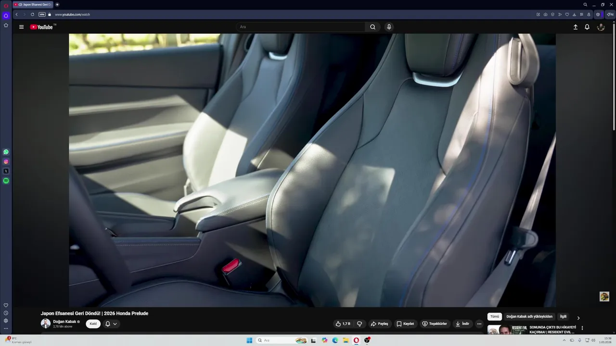This screenshot has height=346, width=616.
Task: Open settings gear in the sidebar
Action: tap(6, 321)
